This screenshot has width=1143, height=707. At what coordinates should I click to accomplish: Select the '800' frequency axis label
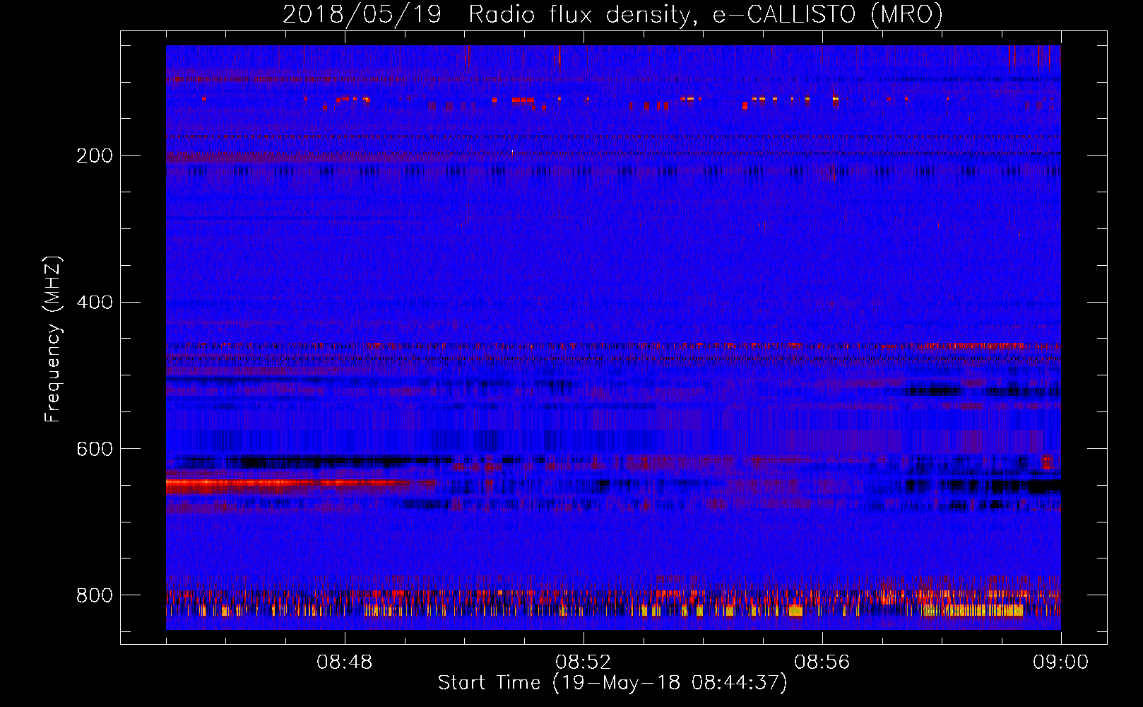(x=94, y=595)
